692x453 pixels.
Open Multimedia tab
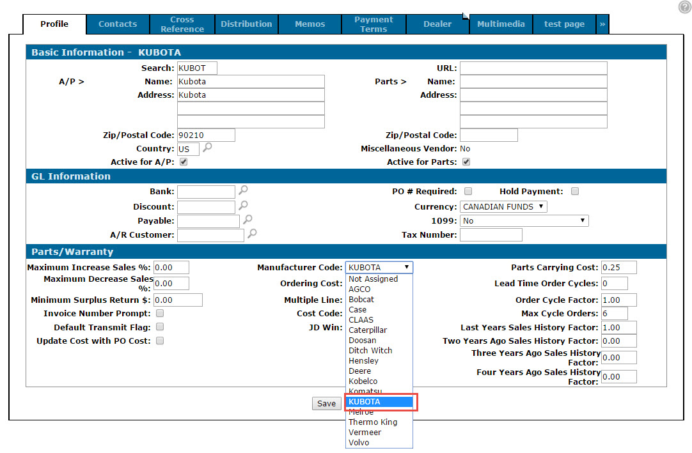[501, 24]
